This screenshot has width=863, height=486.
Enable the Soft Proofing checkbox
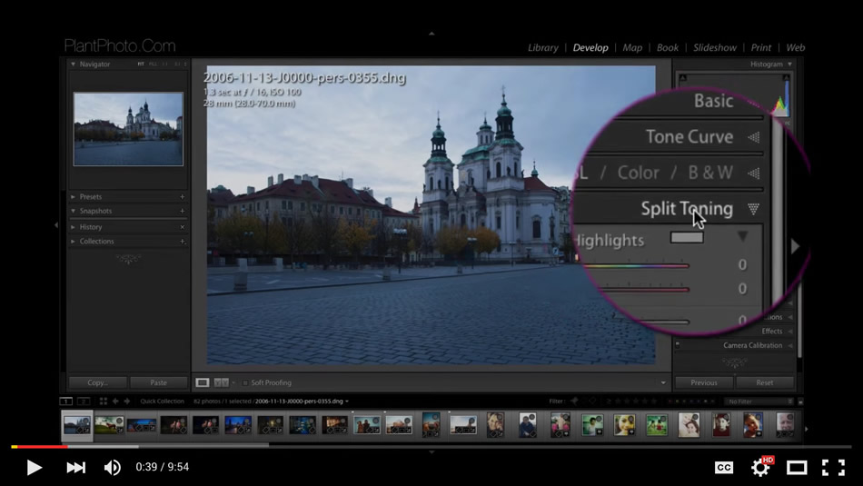[x=245, y=382]
